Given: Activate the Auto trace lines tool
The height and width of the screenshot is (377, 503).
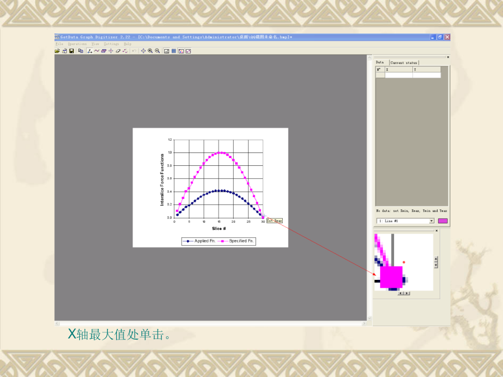Looking at the screenshot, I should coord(97,51).
